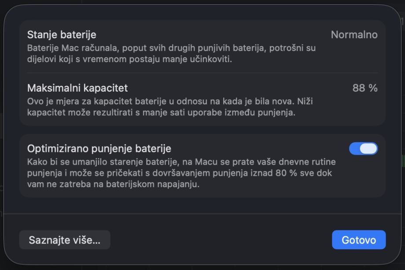Open more battery info via Saznajte više
Screen dimensions: 405x270
65,240
